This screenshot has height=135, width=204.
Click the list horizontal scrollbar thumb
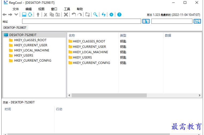pyautogui.click(x=109, y=95)
